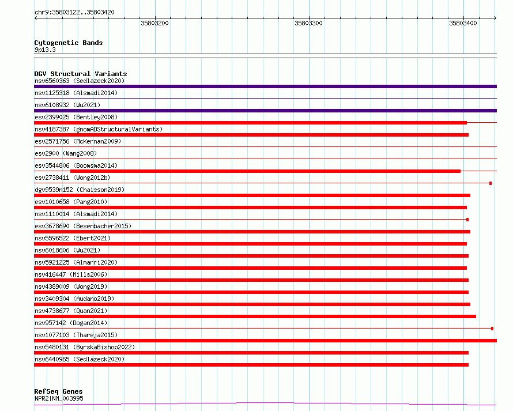Click the esv3678690 (Besenbacher2015) label
The image size is (513, 411).
point(83,226)
